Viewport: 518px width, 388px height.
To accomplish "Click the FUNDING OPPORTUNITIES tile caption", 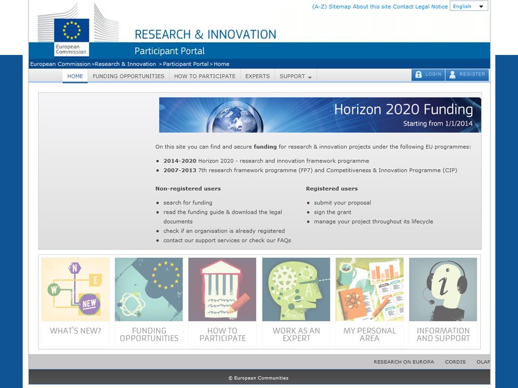I will click(149, 334).
